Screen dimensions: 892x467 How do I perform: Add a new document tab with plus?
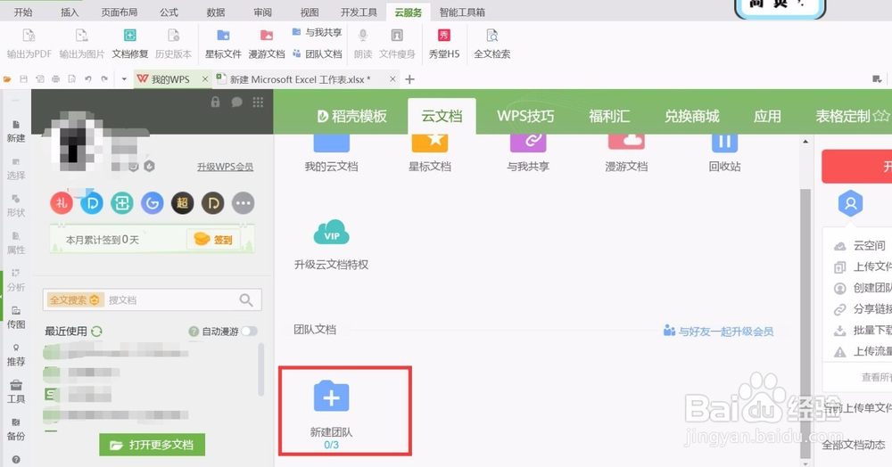tap(409, 79)
